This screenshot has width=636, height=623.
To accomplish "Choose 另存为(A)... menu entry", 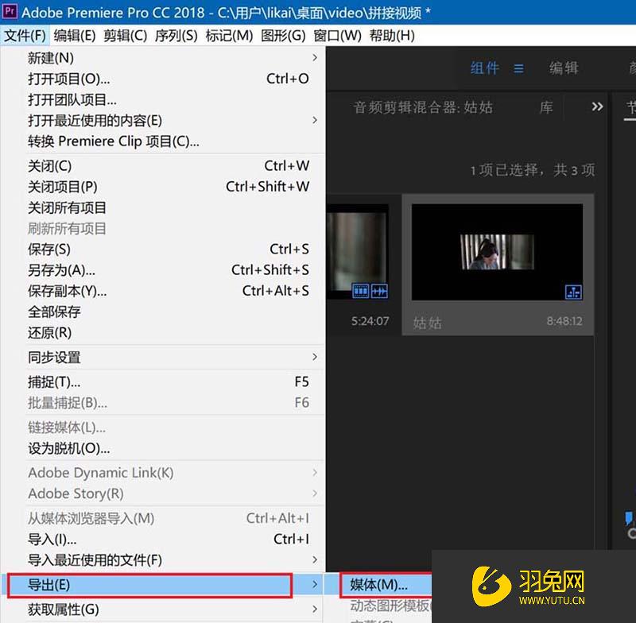I will point(163,270).
